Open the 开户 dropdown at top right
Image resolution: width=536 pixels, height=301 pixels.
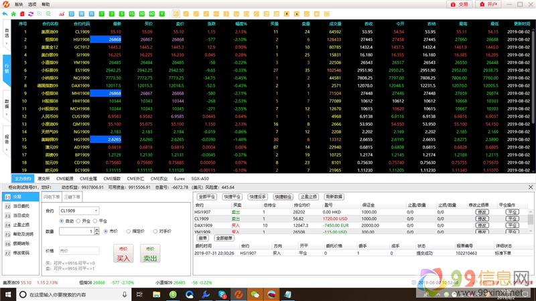(492, 4)
